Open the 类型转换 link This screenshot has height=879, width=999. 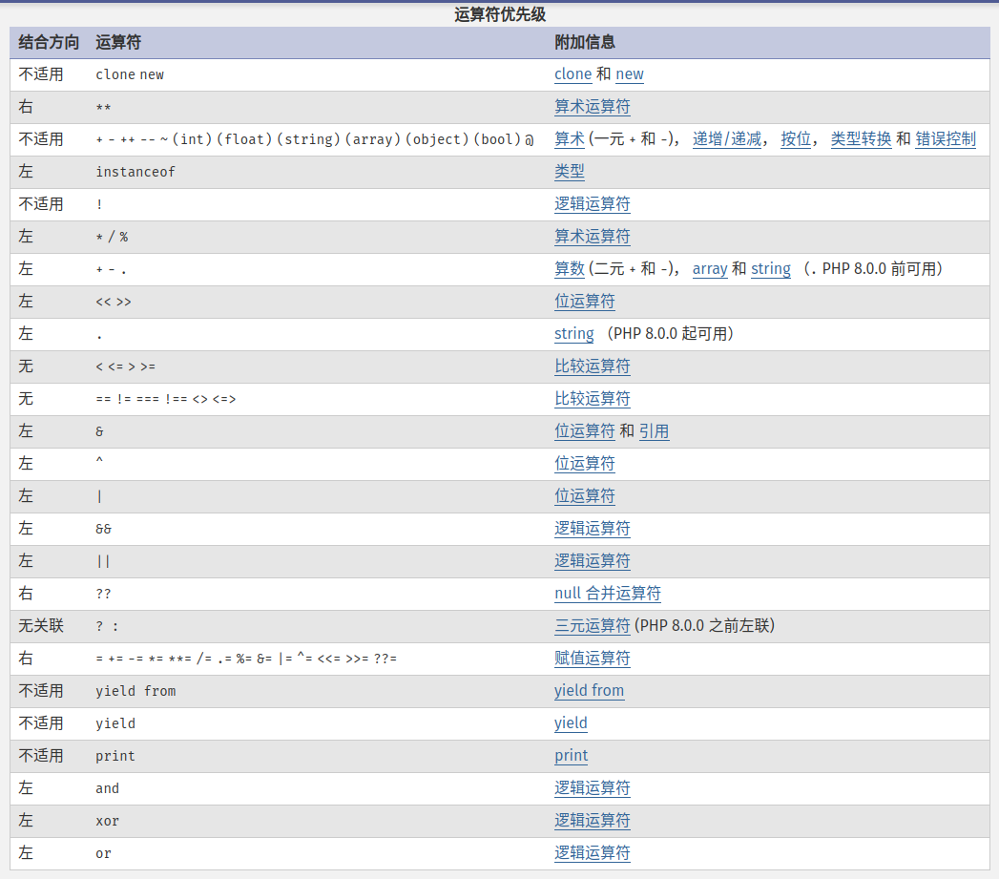coord(861,139)
